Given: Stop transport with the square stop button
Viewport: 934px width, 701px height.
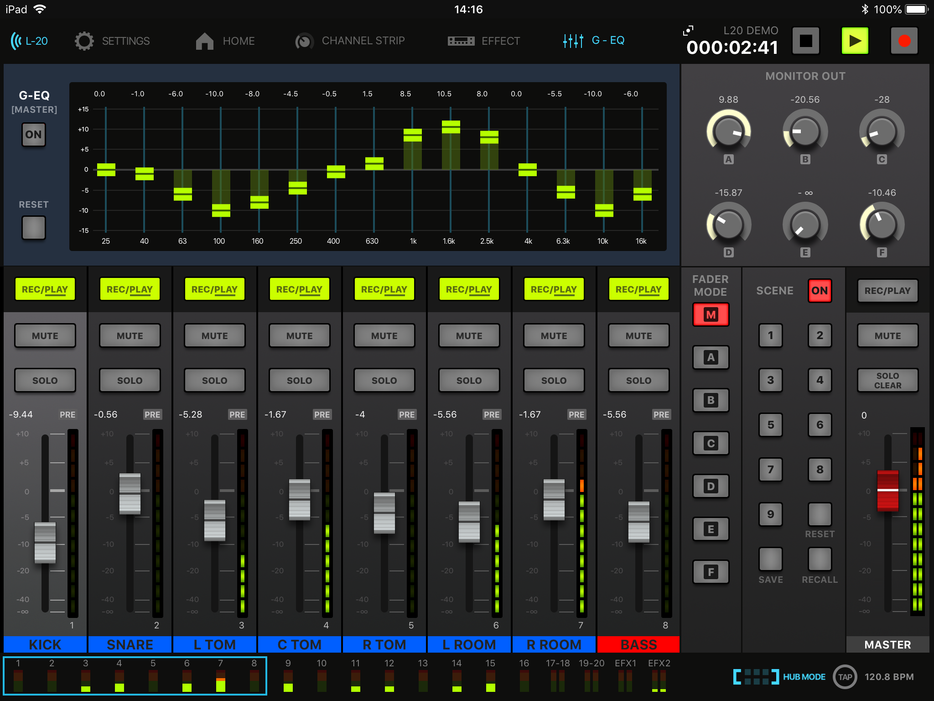Looking at the screenshot, I should pyautogui.click(x=806, y=41).
